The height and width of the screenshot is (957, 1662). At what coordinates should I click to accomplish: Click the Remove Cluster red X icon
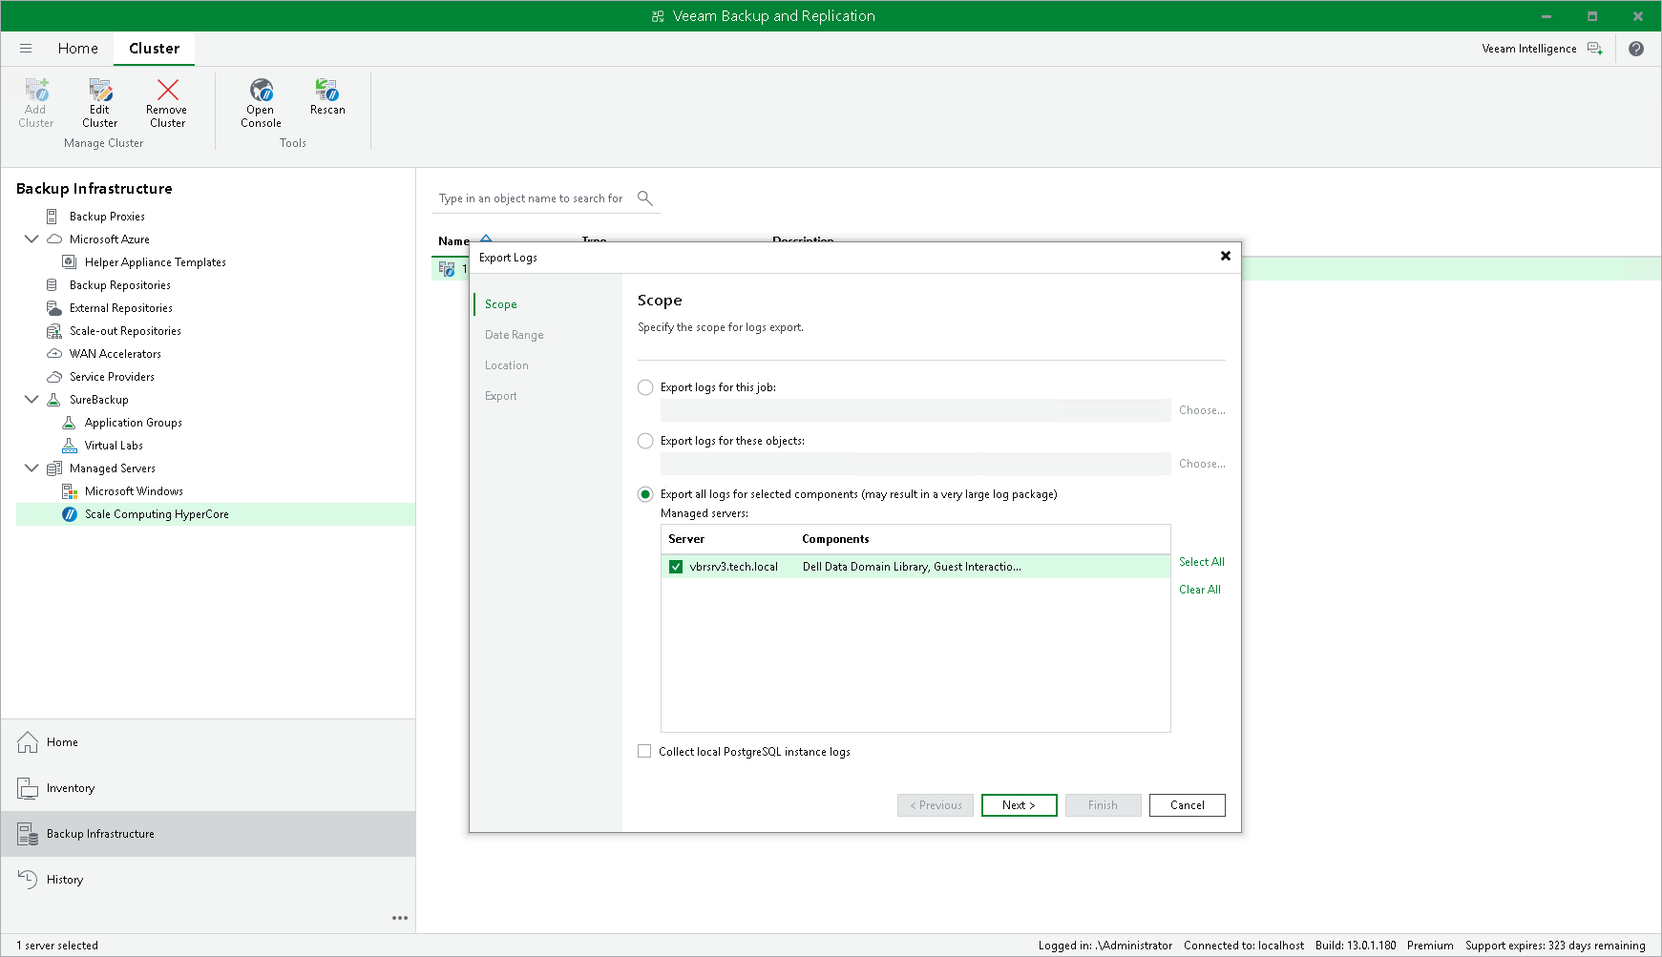pos(168,90)
